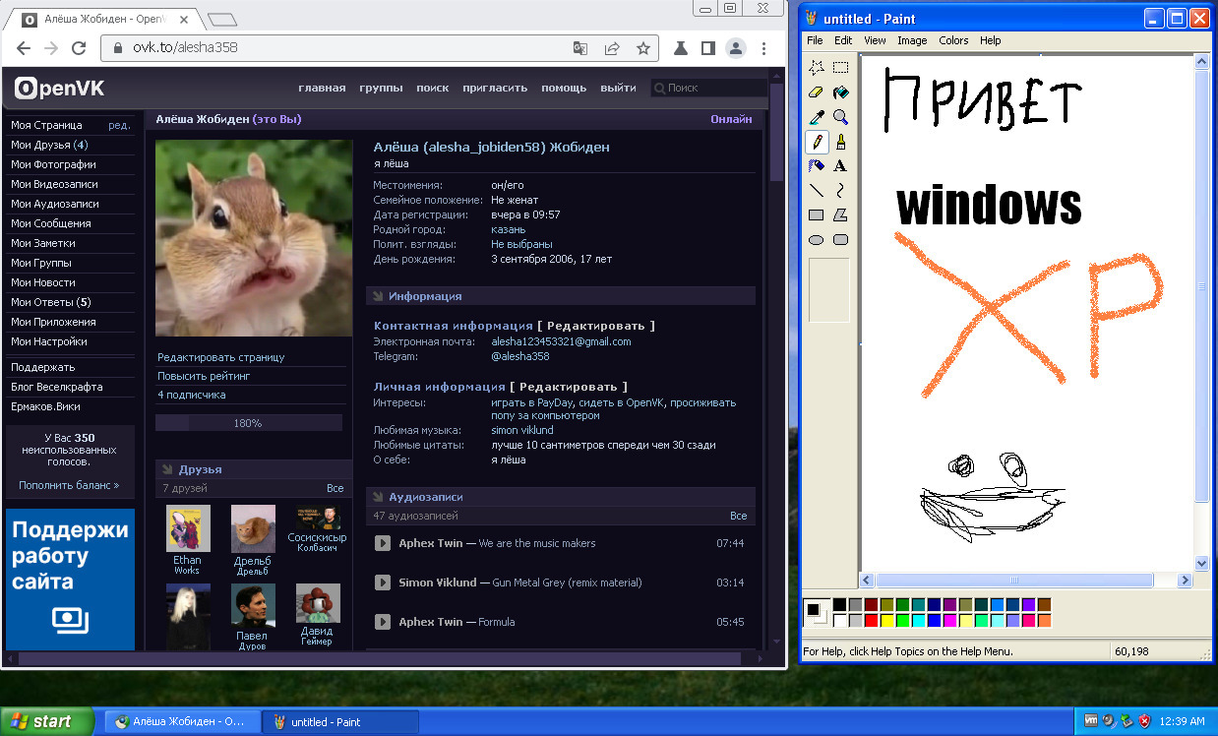Select the Text tool in Paint
This screenshot has width=1218, height=736.
(841, 166)
